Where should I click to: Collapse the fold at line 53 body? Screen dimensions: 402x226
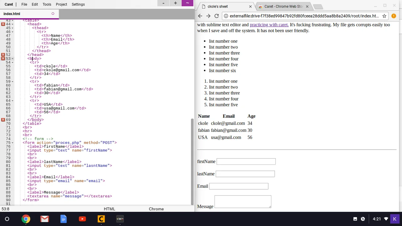12,59
